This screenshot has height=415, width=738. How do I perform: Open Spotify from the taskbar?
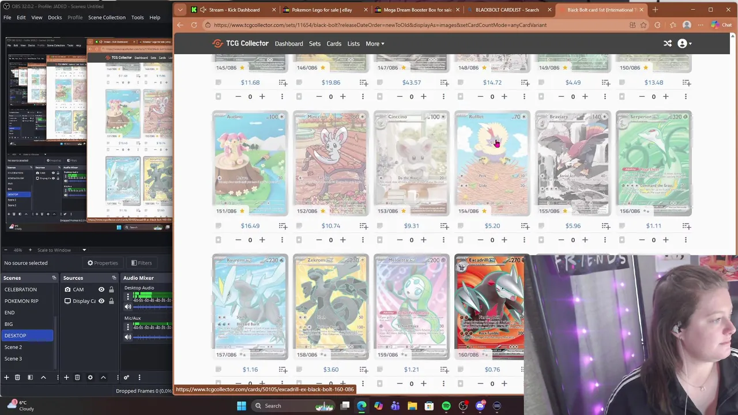[x=446, y=406]
